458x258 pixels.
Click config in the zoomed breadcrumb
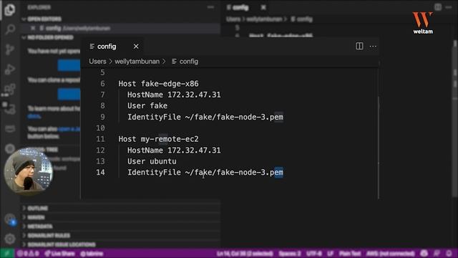point(188,62)
